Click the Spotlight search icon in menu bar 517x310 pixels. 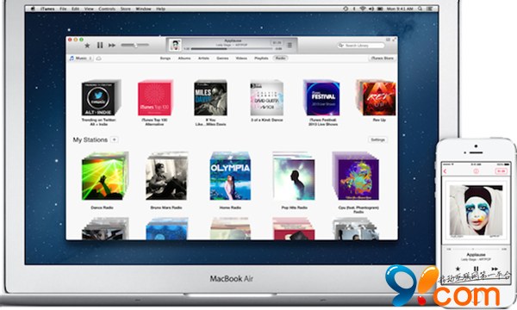(x=420, y=9)
